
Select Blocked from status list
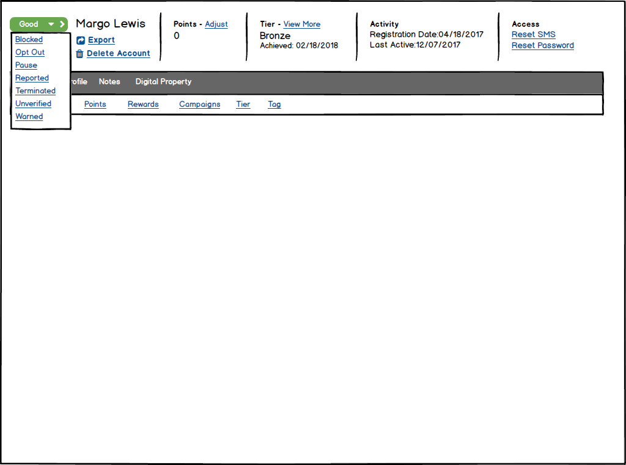pos(29,40)
